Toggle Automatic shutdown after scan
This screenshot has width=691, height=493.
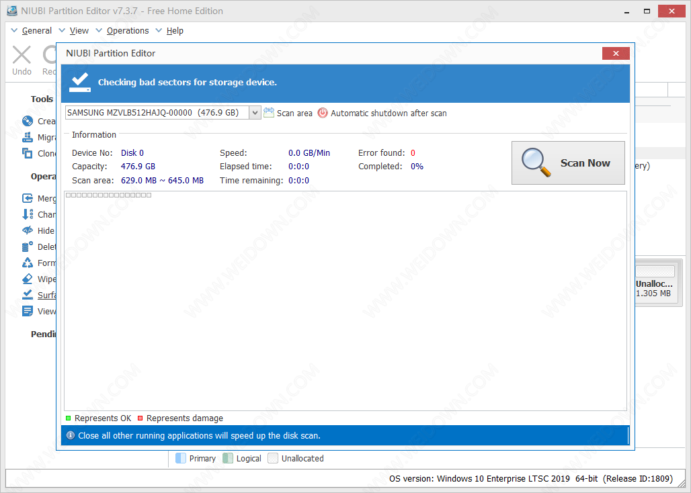[381, 114]
